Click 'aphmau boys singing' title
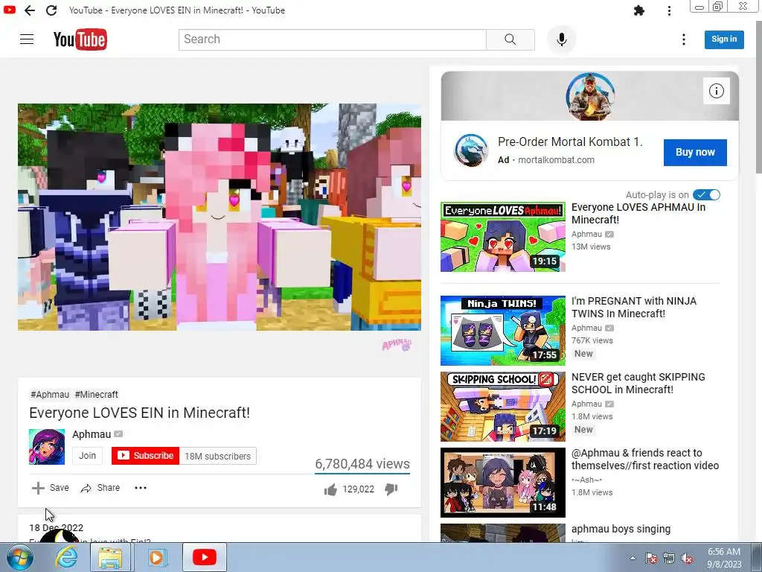 (x=621, y=529)
